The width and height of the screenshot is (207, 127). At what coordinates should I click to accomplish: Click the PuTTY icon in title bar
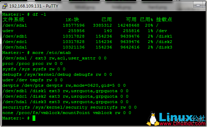(5, 6)
